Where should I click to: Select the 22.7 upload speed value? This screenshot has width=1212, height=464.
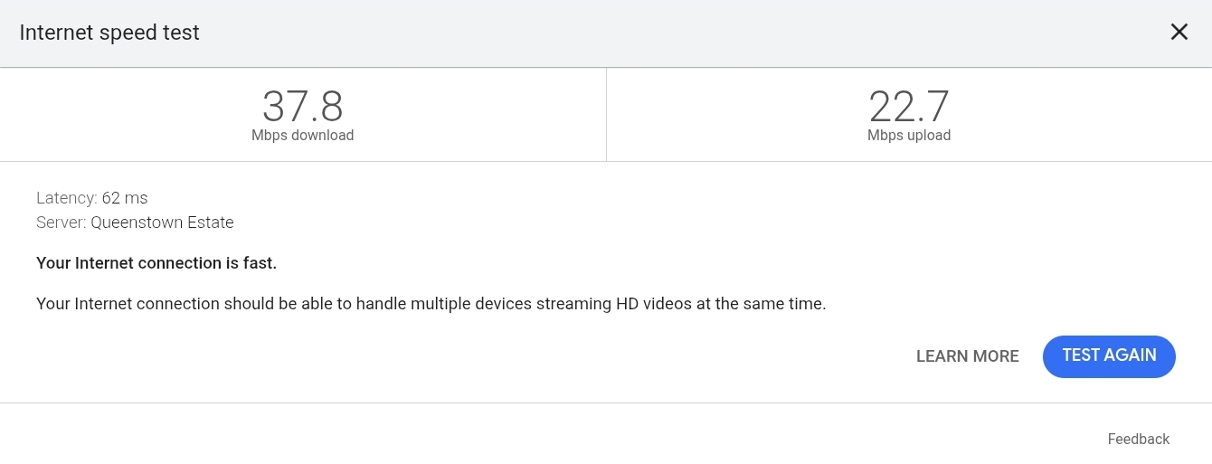tap(909, 107)
